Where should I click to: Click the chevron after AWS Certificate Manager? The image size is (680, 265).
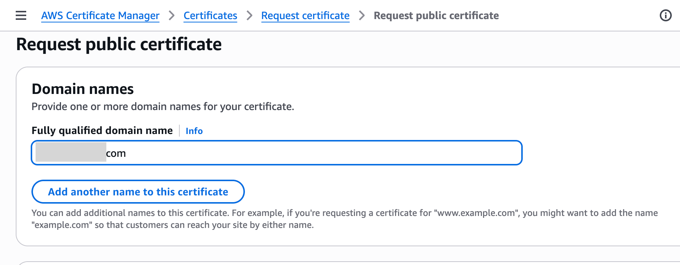pyautogui.click(x=171, y=15)
